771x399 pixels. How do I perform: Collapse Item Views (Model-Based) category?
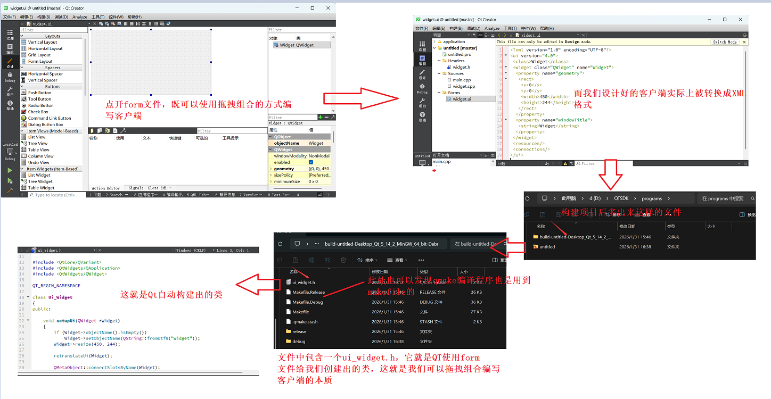[22, 131]
